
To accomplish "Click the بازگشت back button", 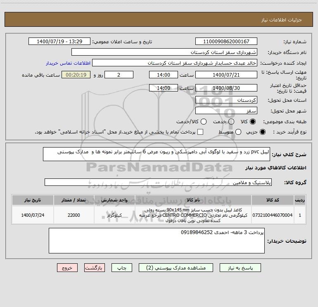I will pyautogui.click(x=95, y=268).
